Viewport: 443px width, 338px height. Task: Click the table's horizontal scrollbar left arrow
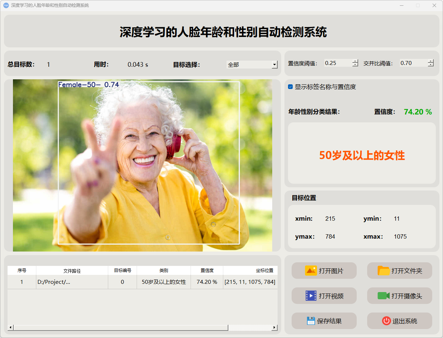10,328
